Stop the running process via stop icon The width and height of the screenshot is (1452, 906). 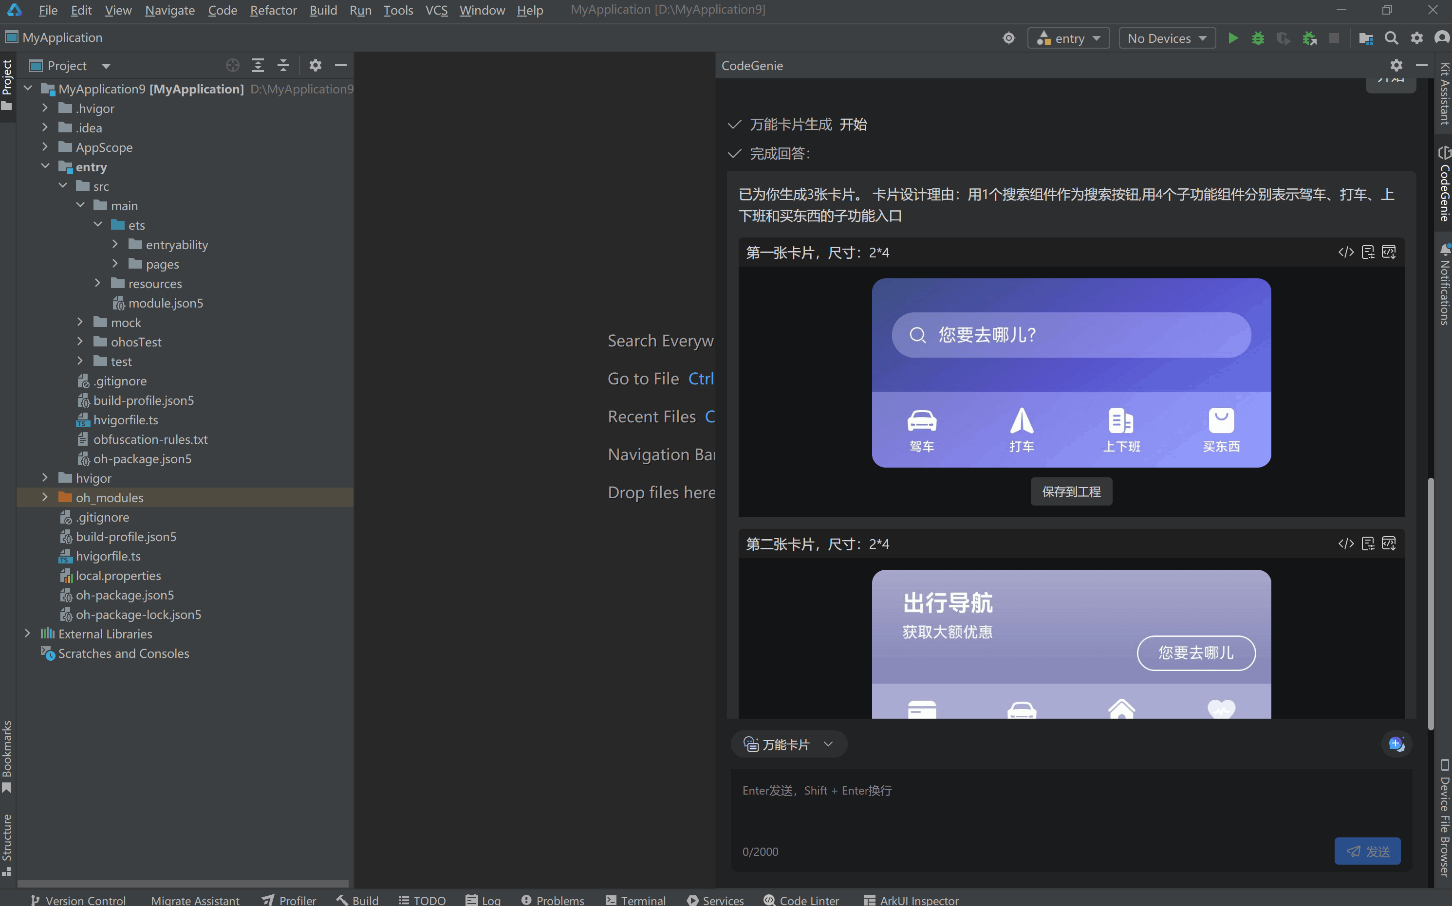tap(1334, 38)
